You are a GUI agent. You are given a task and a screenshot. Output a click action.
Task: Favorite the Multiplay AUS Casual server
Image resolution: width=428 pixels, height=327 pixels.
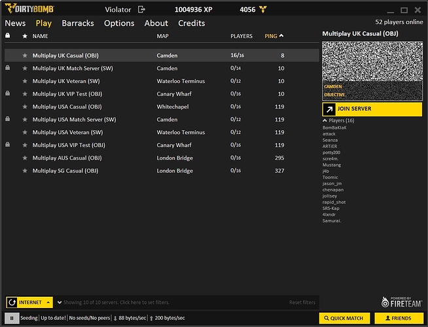(x=25, y=158)
